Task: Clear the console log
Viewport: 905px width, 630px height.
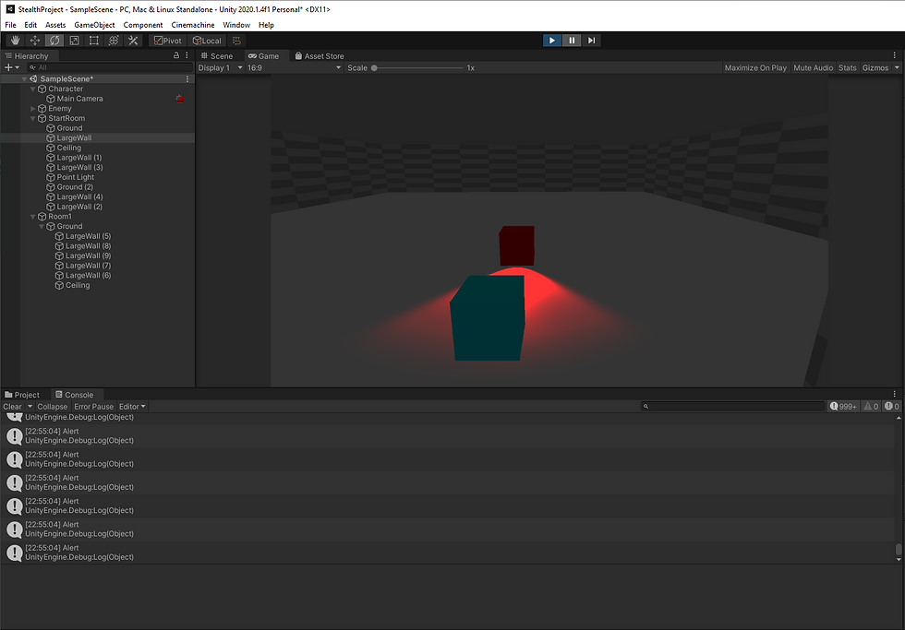Action: [12, 407]
